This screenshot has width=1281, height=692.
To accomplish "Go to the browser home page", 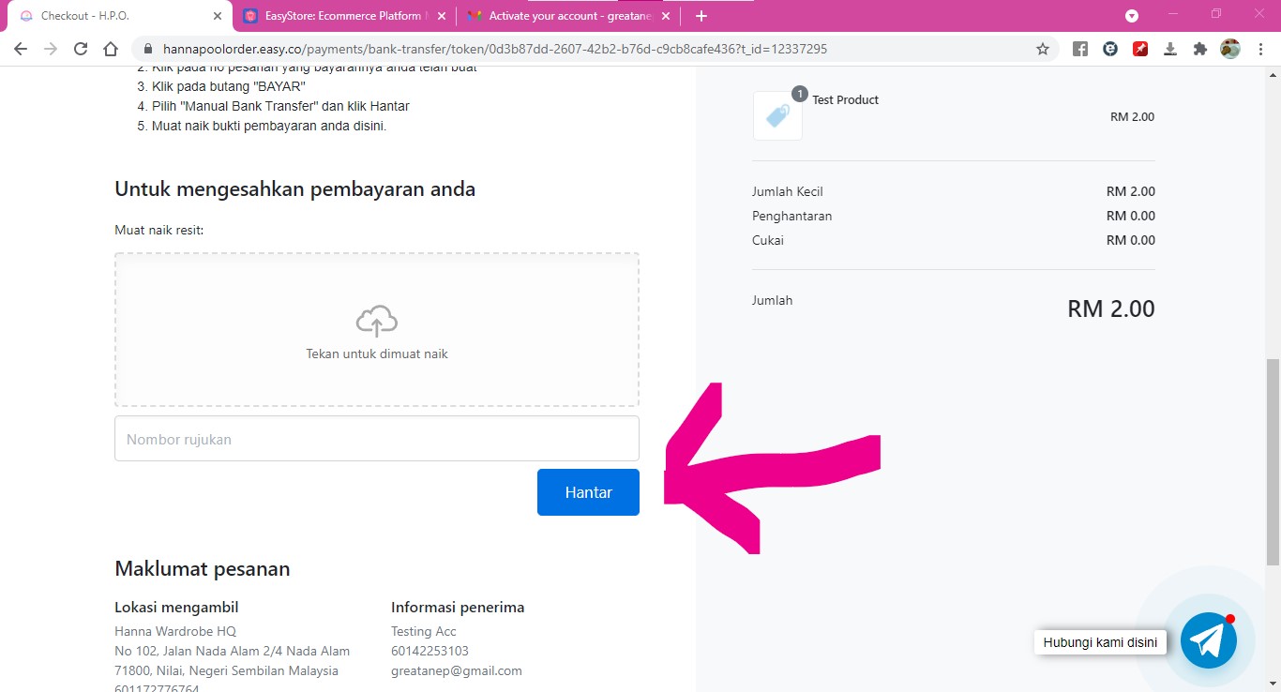I will [x=111, y=49].
